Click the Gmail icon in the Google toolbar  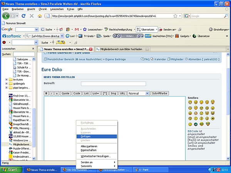point(77,29)
